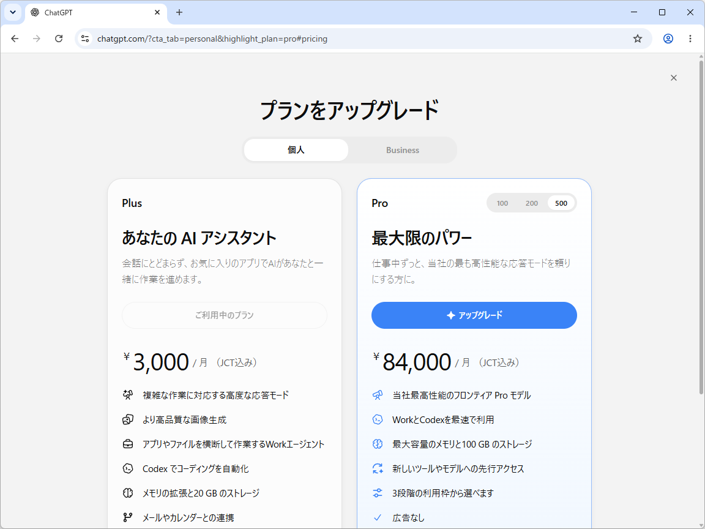Click the memory brain icon in Plus
The width and height of the screenshot is (705, 529).
(x=128, y=493)
